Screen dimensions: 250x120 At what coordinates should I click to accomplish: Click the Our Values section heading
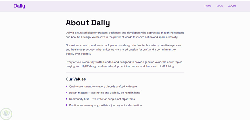click(76, 79)
